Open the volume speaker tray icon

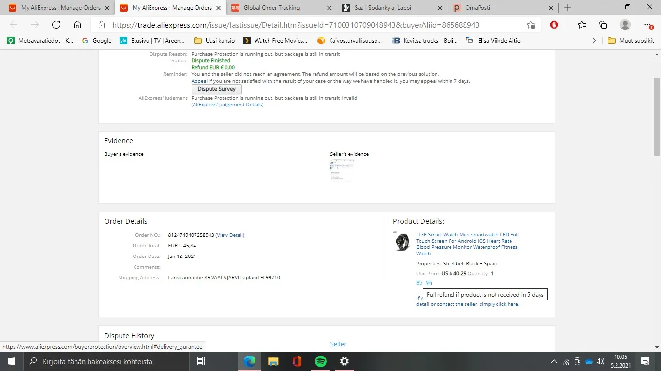pyautogui.click(x=601, y=361)
